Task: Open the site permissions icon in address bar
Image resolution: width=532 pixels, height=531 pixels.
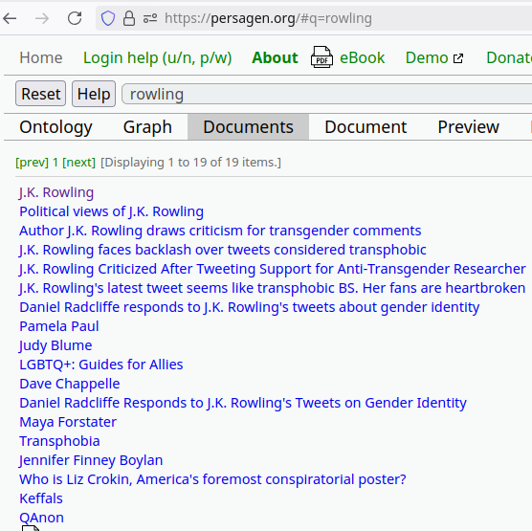Action: click(x=150, y=18)
